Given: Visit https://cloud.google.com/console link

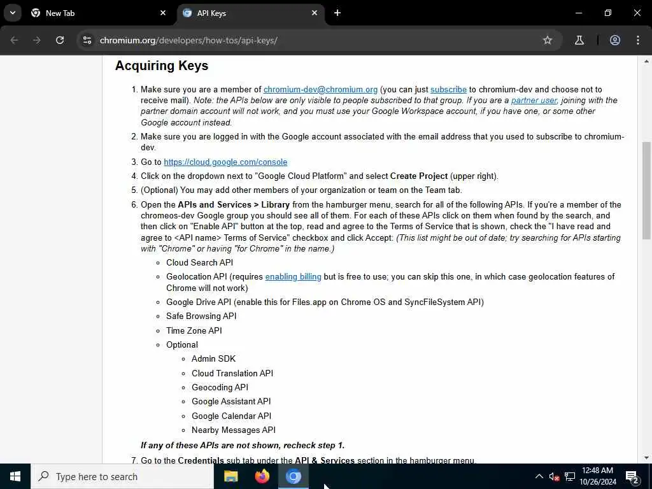Looking at the screenshot, I should [225, 162].
